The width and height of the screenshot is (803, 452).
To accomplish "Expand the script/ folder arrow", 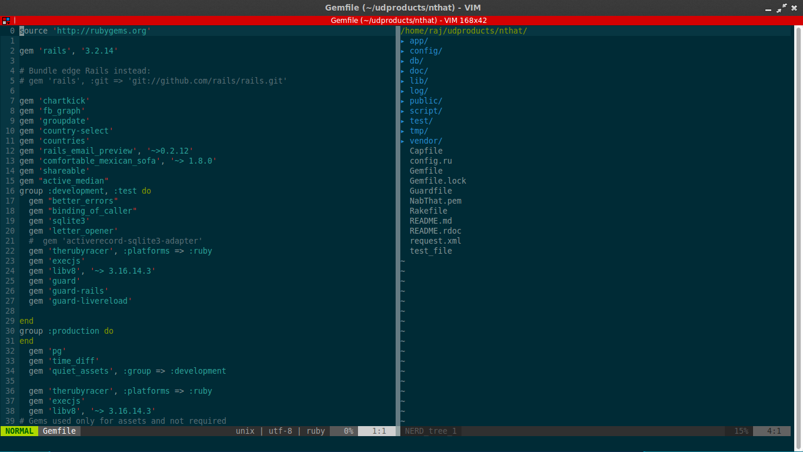I will (403, 111).
